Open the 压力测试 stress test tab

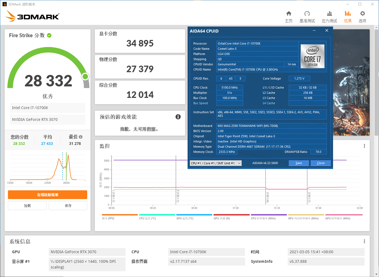[x=329, y=17]
